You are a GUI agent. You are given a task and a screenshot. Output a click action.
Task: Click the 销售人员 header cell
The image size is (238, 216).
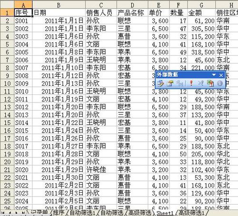tap(101, 13)
